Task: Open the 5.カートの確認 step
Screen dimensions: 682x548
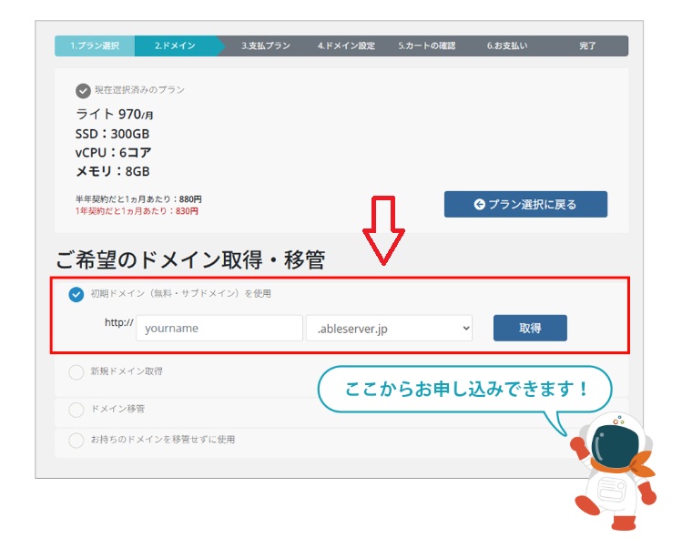Action: 426,46
